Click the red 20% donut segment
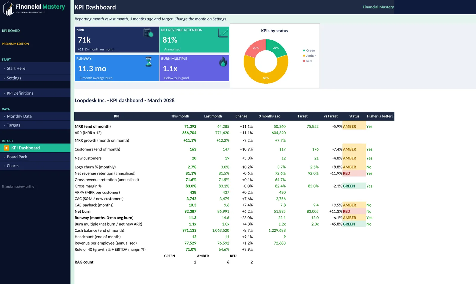476x284 pixels. coord(256,48)
